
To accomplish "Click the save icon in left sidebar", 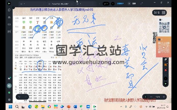I will tap(9, 31).
